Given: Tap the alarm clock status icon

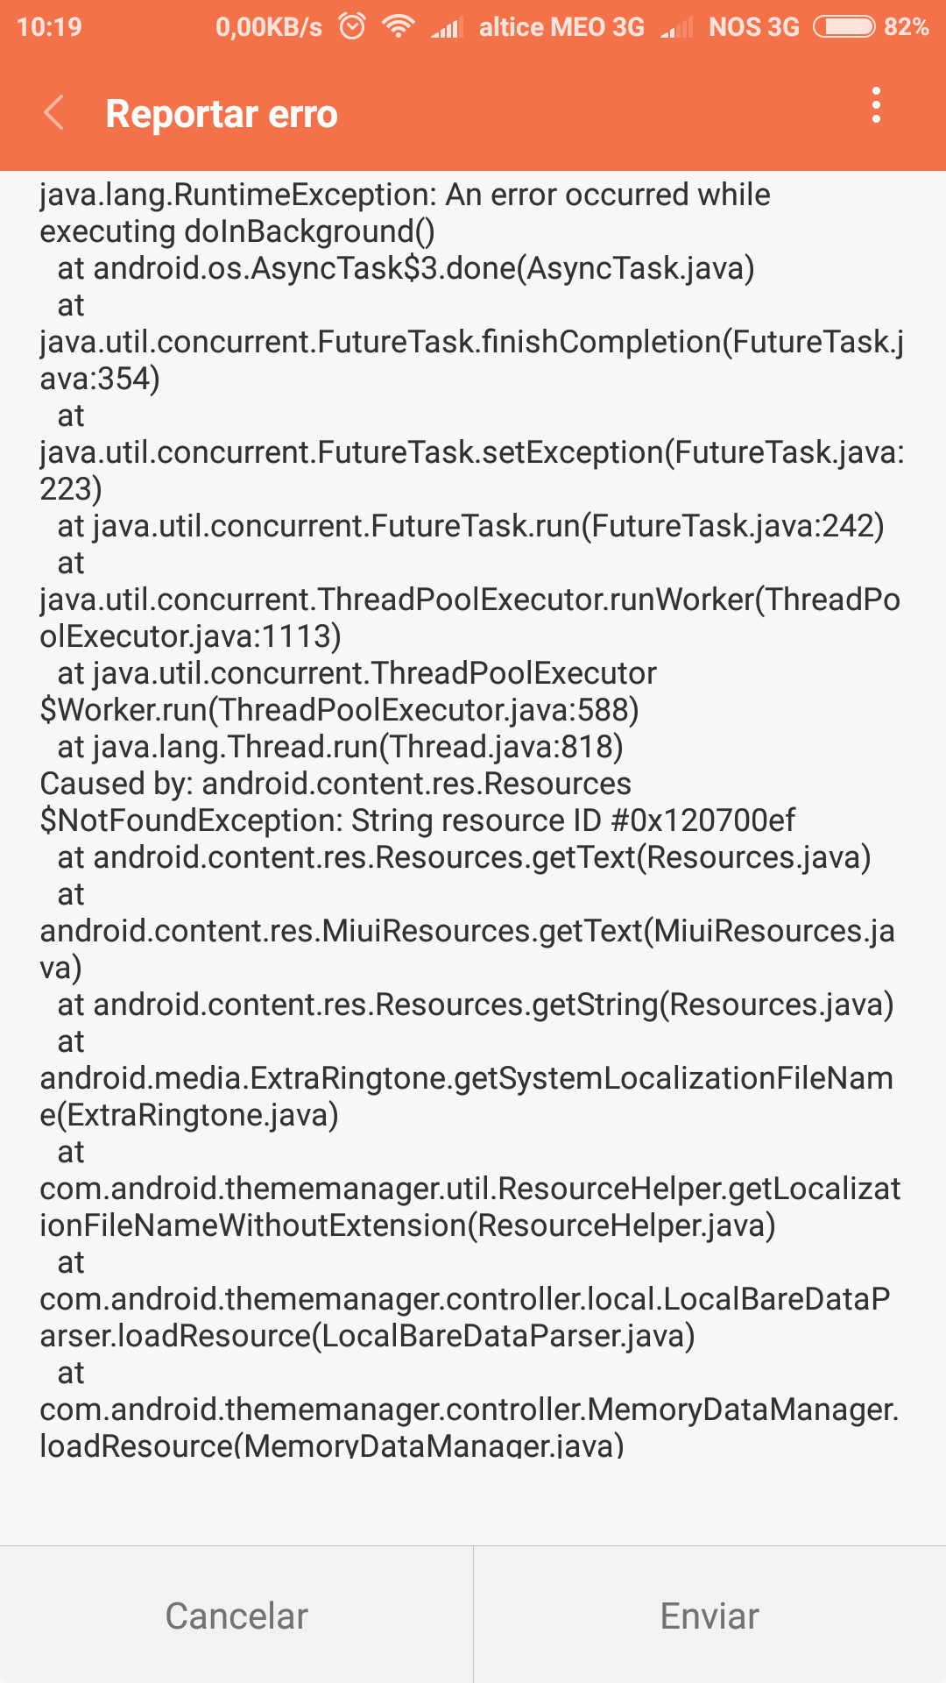Looking at the screenshot, I should (x=352, y=26).
